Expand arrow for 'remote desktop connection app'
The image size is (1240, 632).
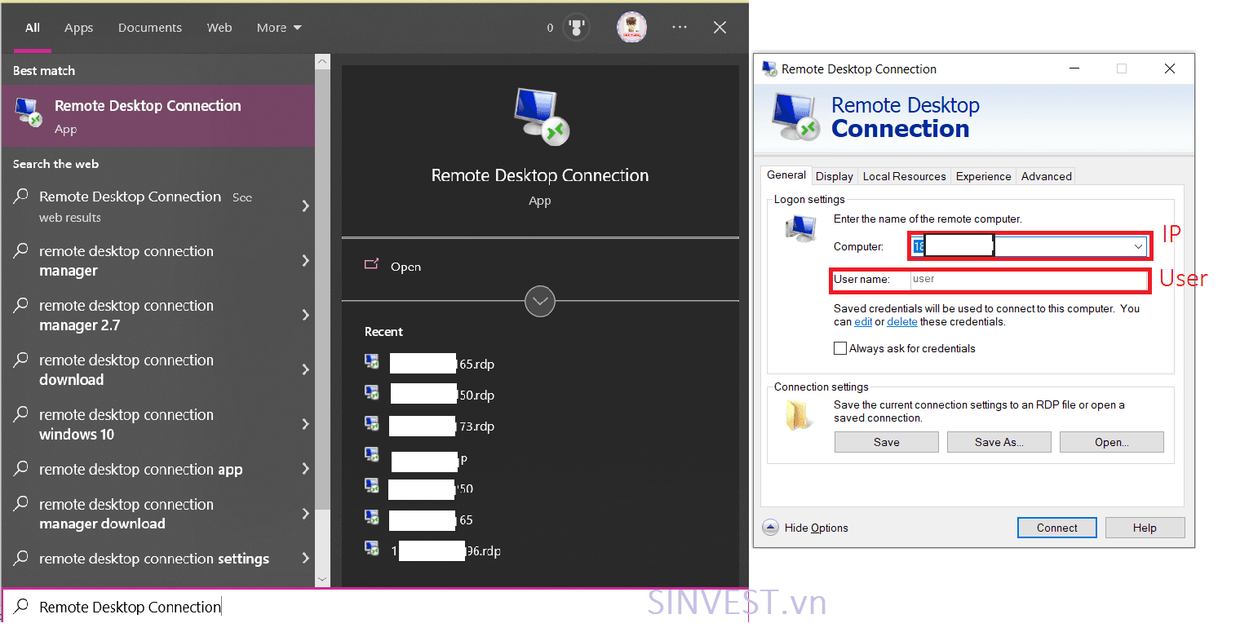click(306, 469)
